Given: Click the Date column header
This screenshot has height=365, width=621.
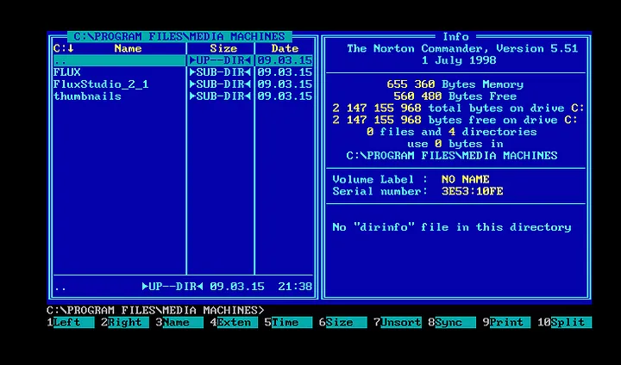Looking at the screenshot, I should (x=285, y=49).
